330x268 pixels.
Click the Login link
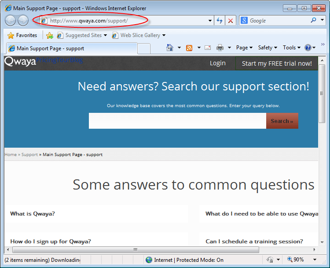coord(218,63)
